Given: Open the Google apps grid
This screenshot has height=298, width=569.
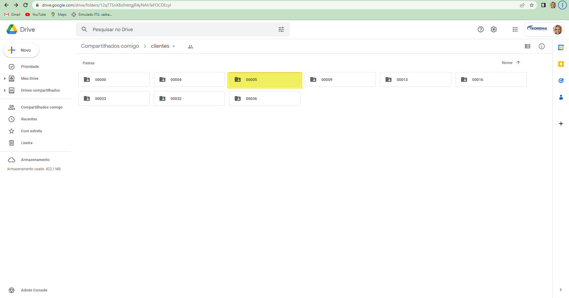Looking at the screenshot, I should 515,29.
